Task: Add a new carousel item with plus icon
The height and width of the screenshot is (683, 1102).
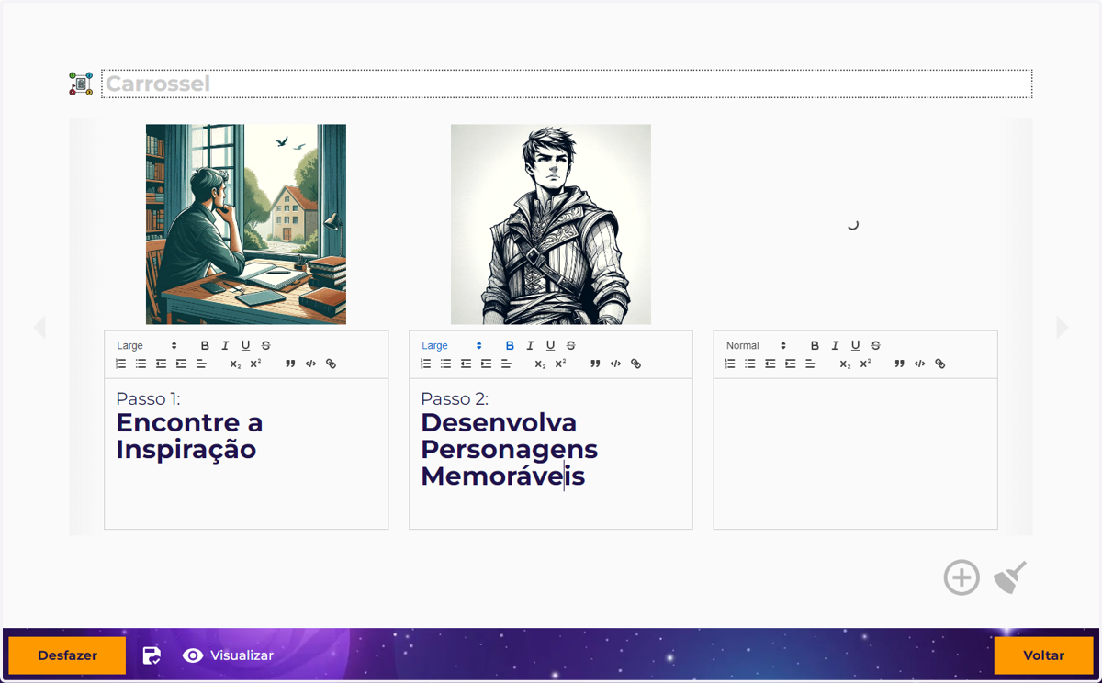Action: [961, 577]
